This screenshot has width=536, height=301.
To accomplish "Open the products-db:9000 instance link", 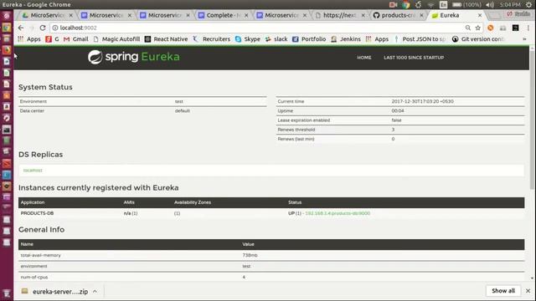I will point(338,213).
